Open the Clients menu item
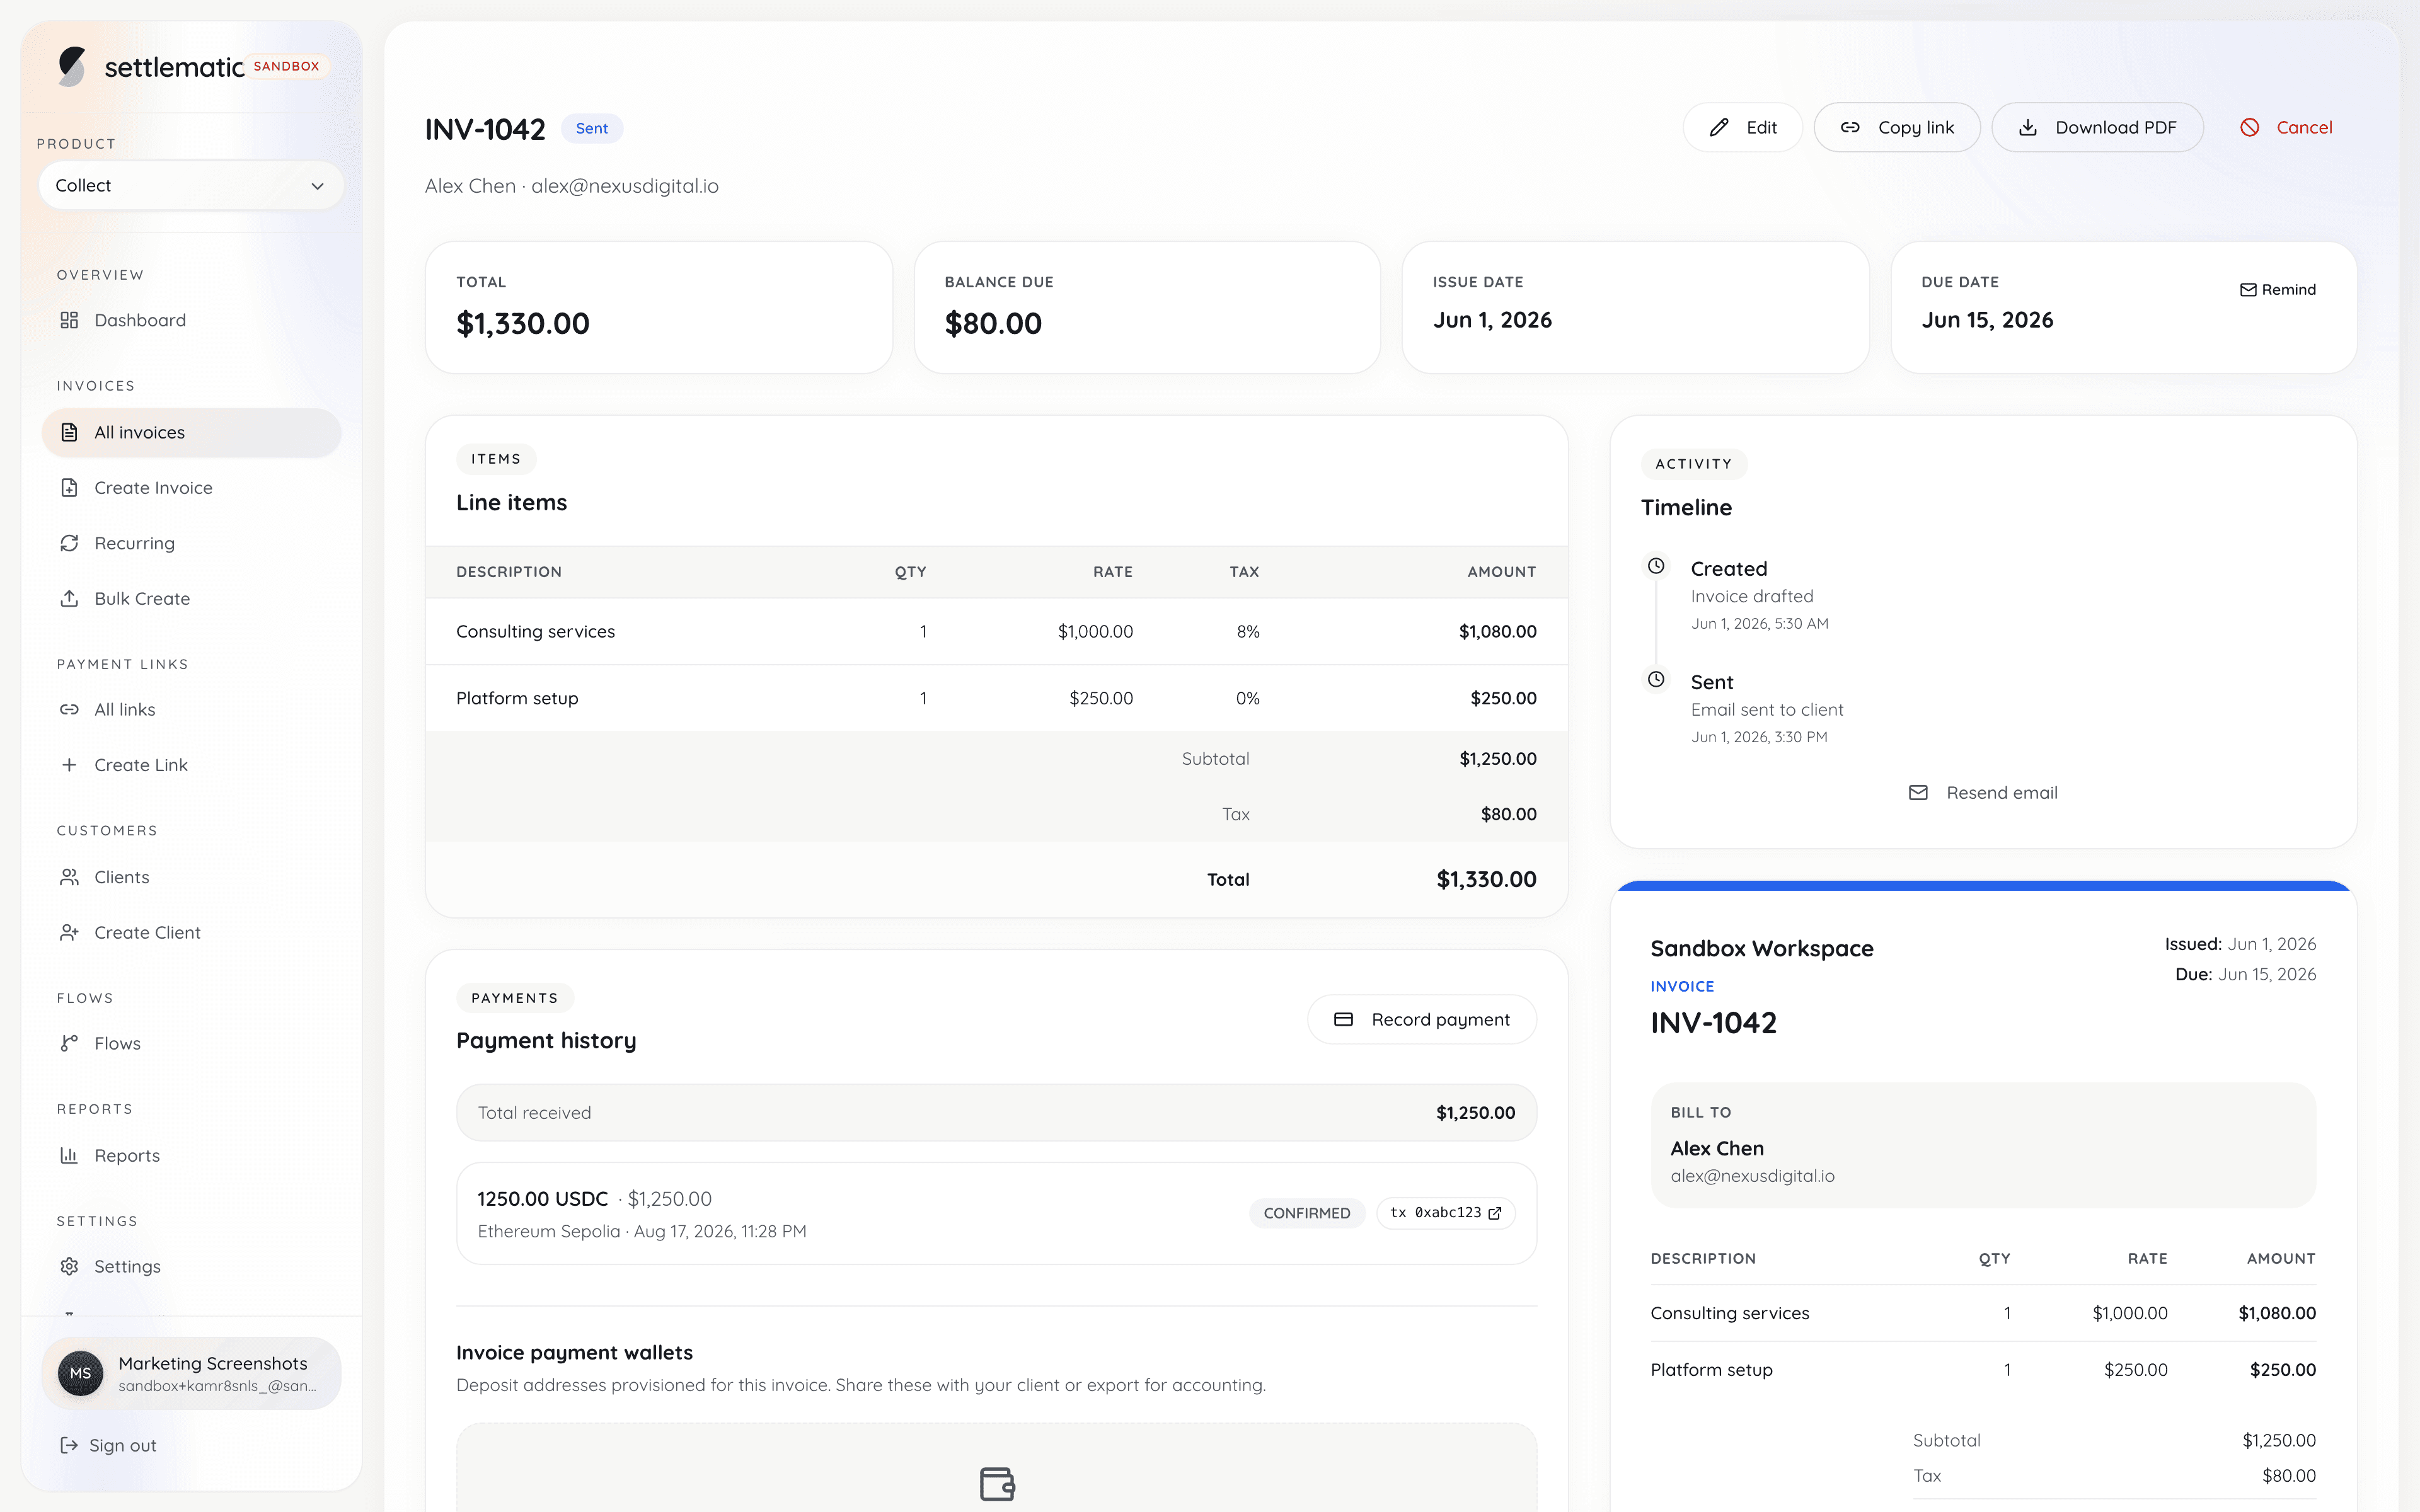The width and height of the screenshot is (2420, 1512). [191, 877]
